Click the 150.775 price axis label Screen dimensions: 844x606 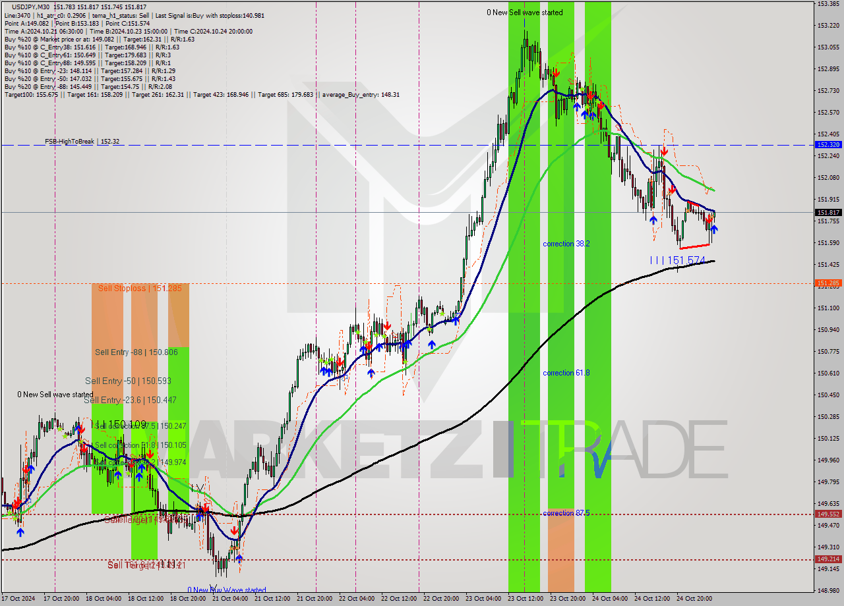[828, 352]
